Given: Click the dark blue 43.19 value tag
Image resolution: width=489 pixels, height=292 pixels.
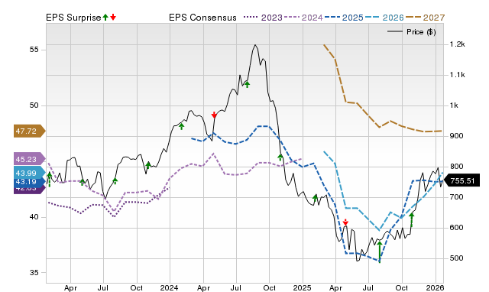Looking at the screenshot, I should tap(29, 181).
